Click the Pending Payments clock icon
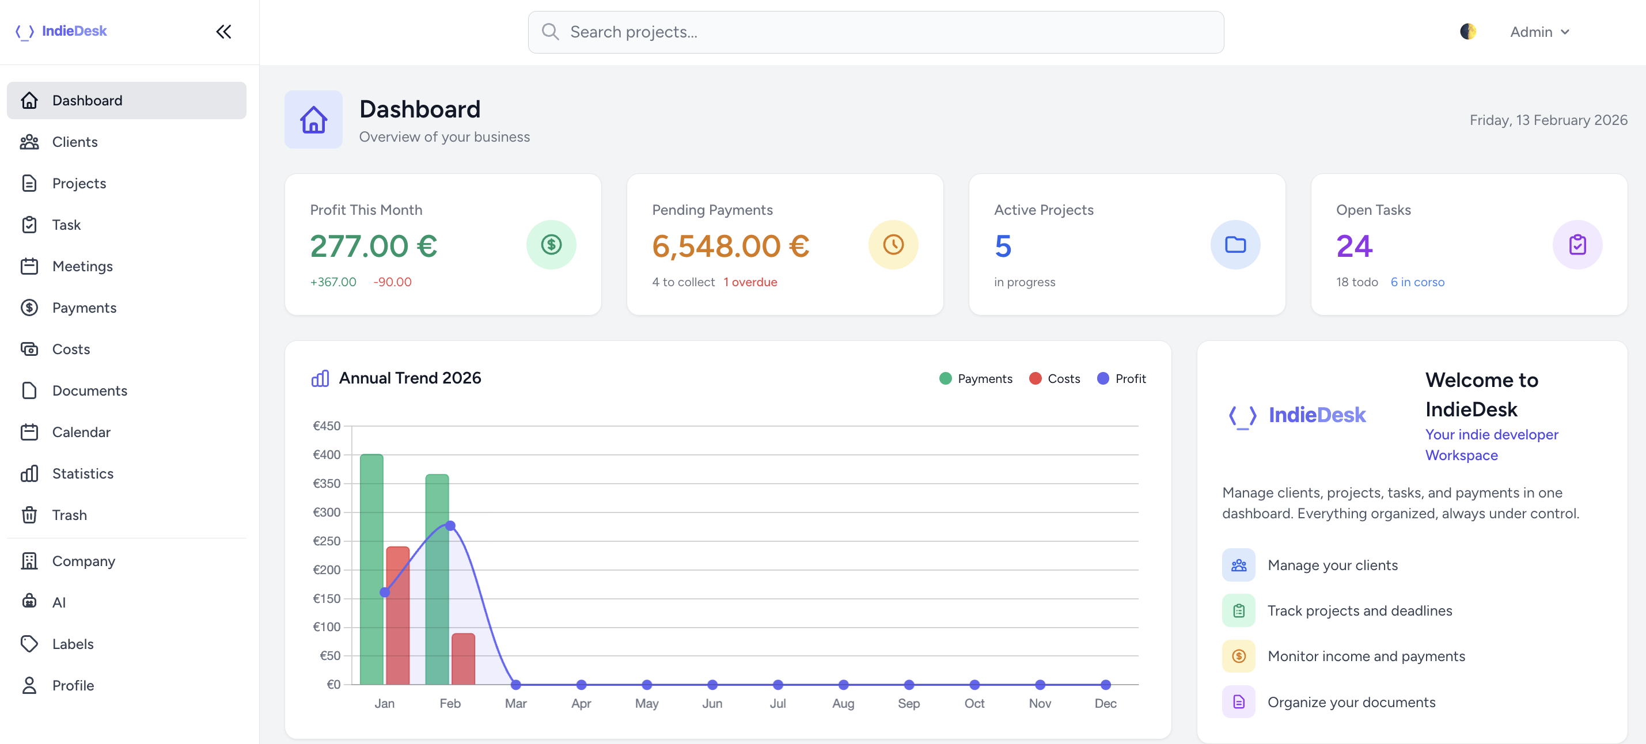Screen dimensions: 1646x744 (893, 245)
